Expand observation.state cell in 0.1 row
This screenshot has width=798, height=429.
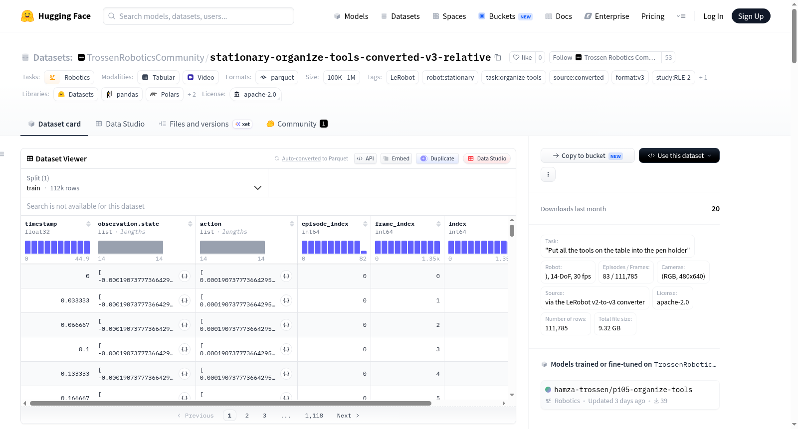[185, 349]
